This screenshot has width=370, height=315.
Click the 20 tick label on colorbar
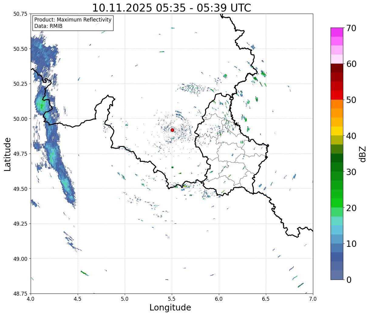351,208
